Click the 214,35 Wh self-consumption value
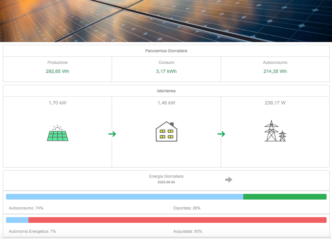The height and width of the screenshot is (239, 332). [275, 71]
